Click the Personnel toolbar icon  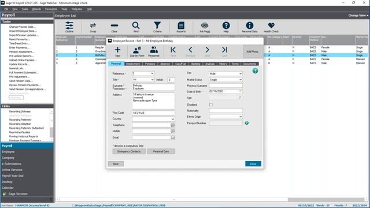154,51
